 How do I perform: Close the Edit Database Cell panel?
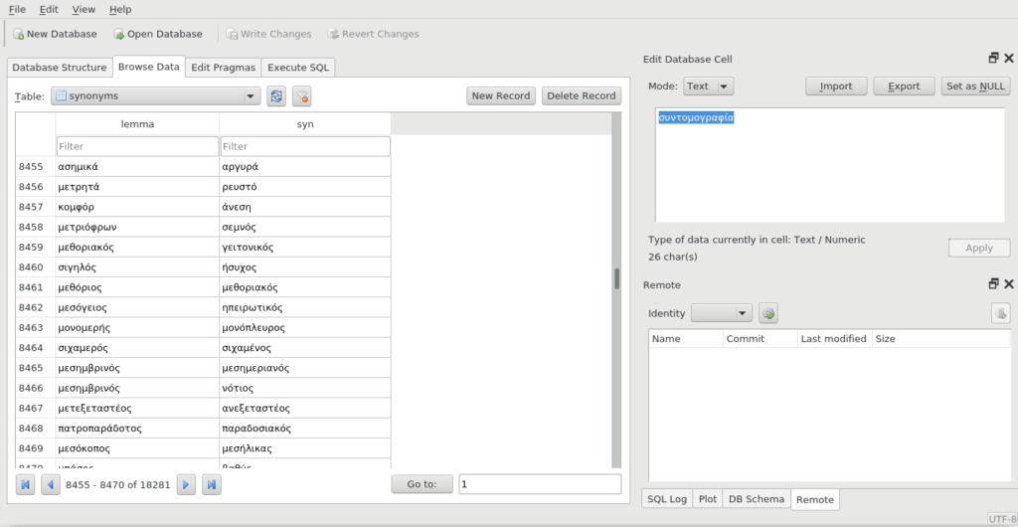point(1009,59)
